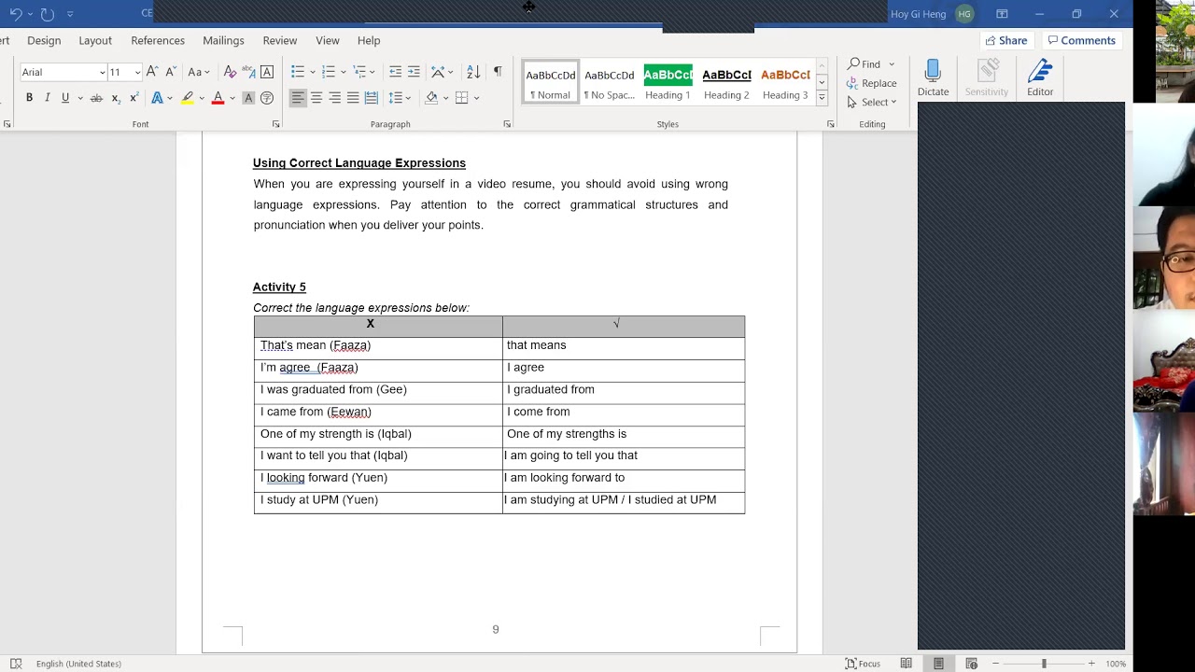1195x672 pixels.
Task: Start Dictate microphone
Action: (933, 78)
